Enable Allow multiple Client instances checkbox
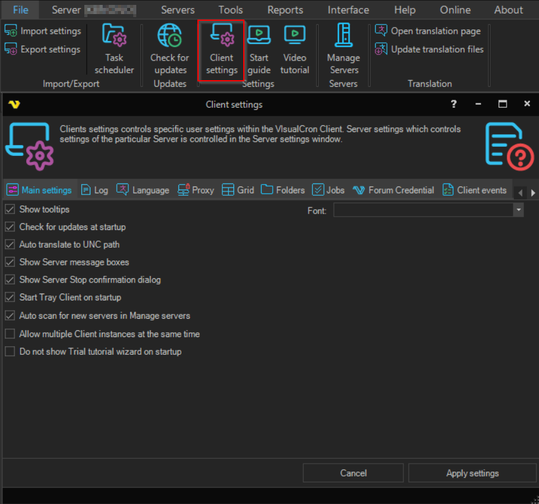Image resolution: width=539 pixels, height=504 pixels. pos(10,334)
